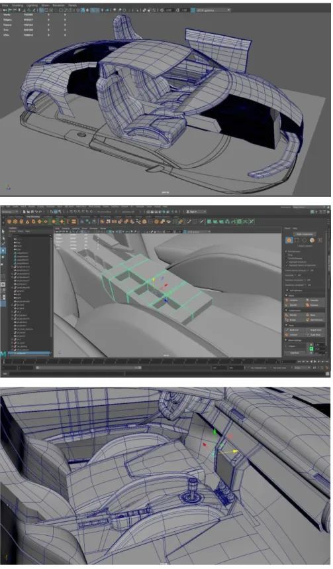
Task: Open Lighting menu in top viewport panel
Action: click(x=32, y=5)
